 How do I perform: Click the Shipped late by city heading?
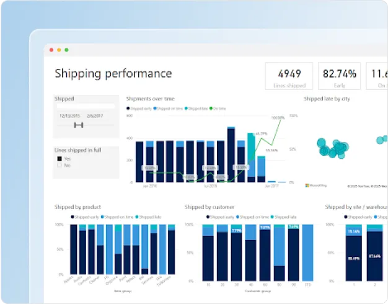(x=327, y=99)
